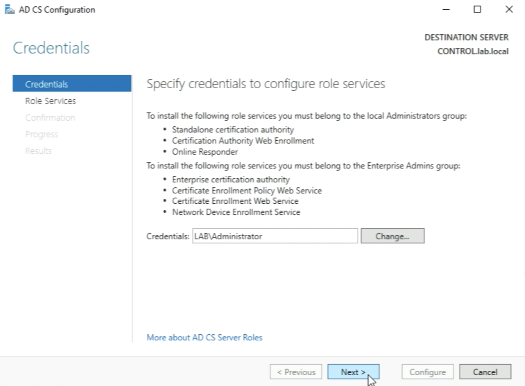Select the Confirmation step in the sidebar

(50, 118)
